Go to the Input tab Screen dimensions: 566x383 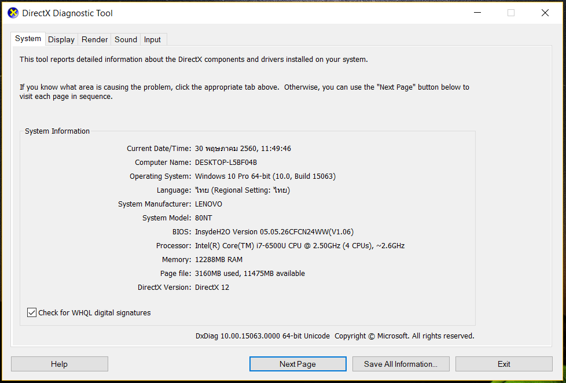152,40
